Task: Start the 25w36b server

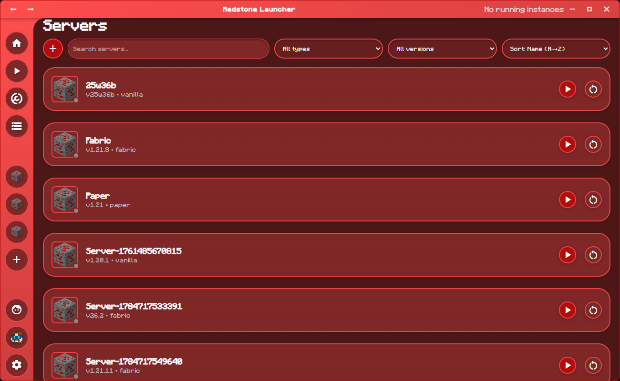Action: tap(568, 89)
